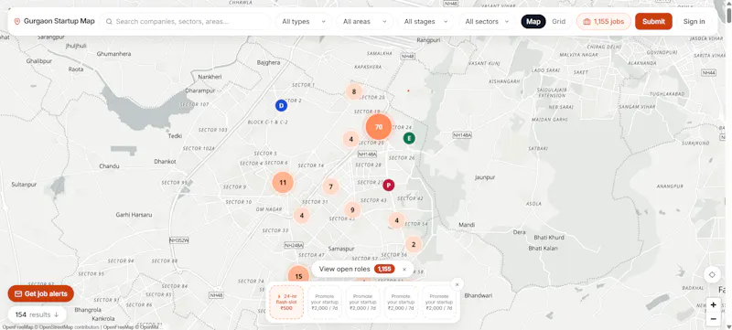This screenshot has height=330, width=732.
Task: Focus the search companies, sectors, areas field
Action: point(186,21)
